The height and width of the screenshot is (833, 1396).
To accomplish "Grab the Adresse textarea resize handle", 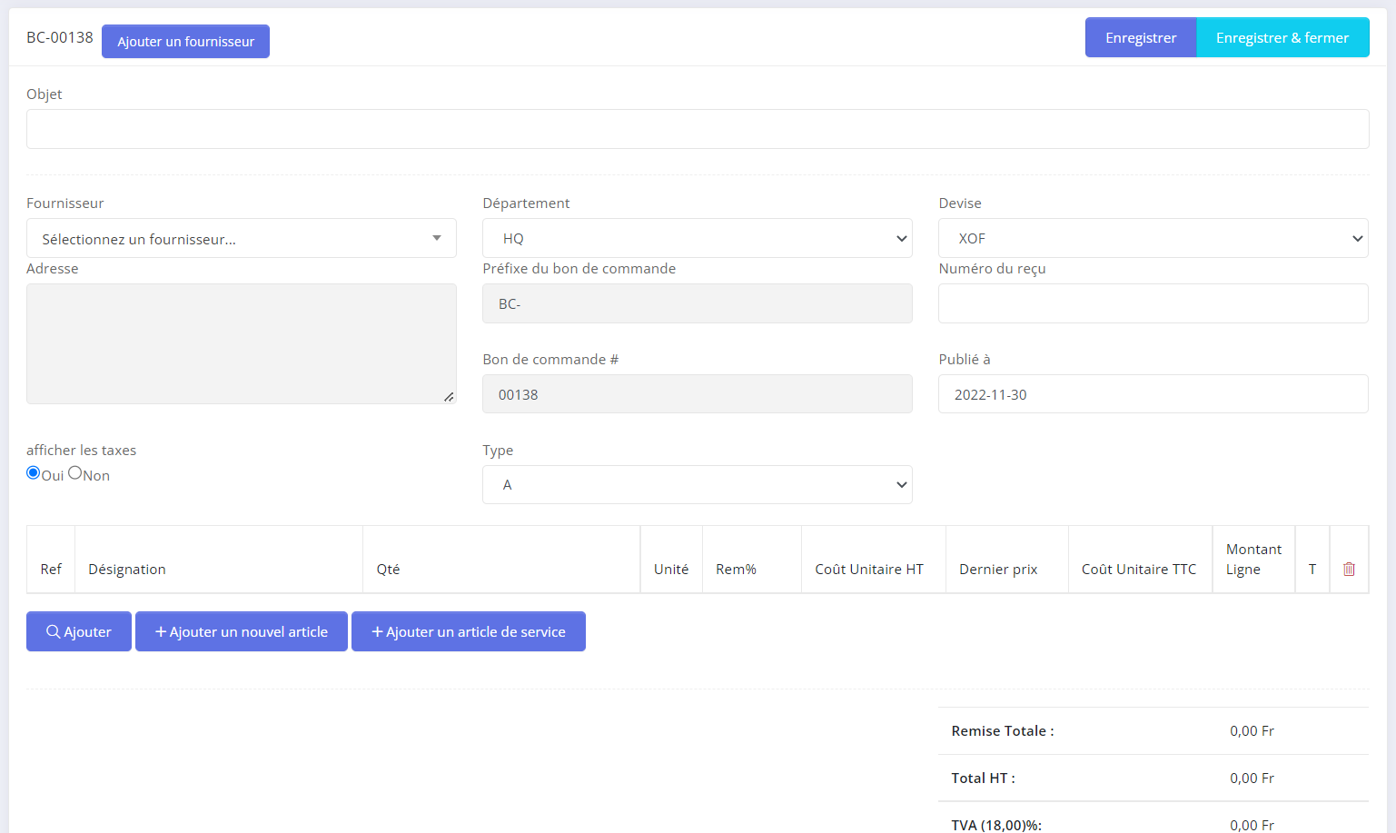I will click(449, 397).
